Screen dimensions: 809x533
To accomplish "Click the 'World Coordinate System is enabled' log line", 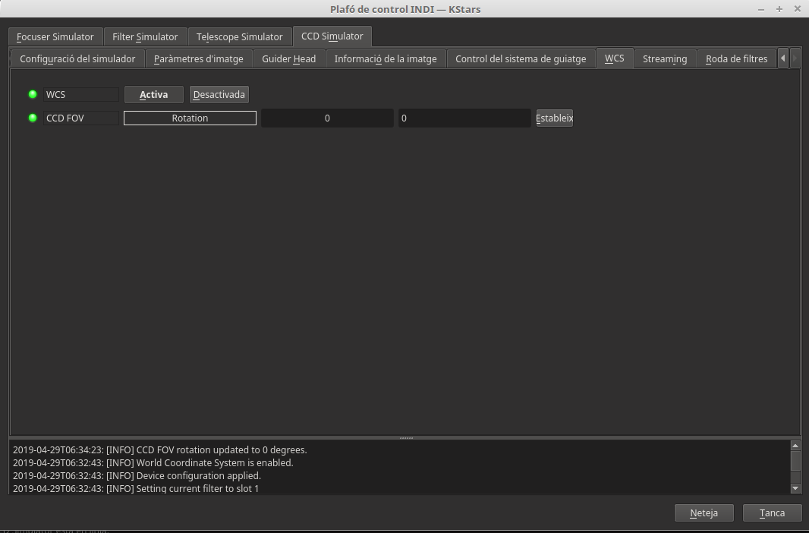I will pos(153,463).
